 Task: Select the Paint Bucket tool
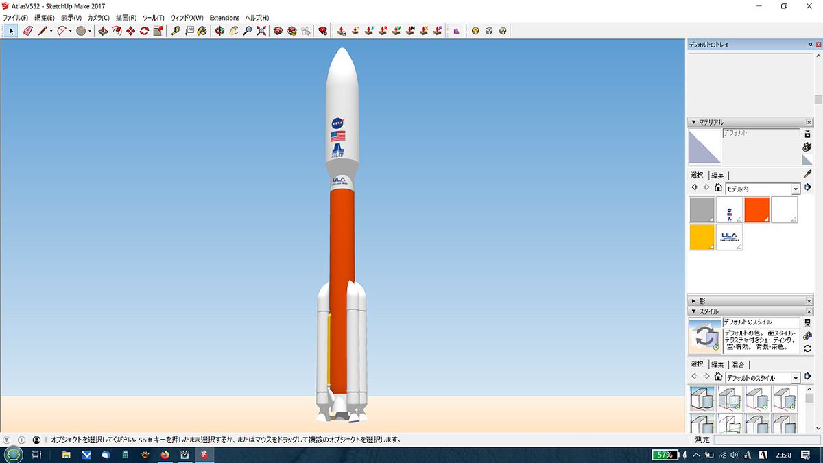202,31
